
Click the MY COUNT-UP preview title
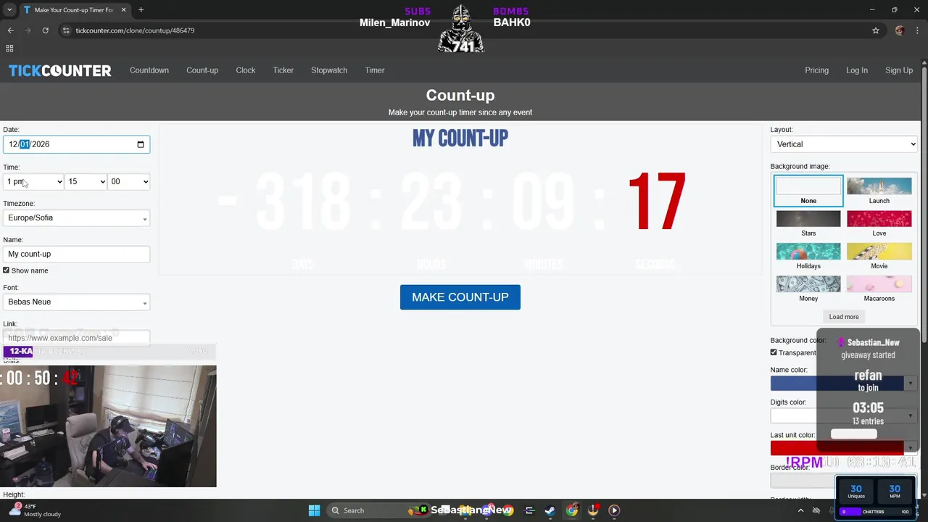tap(460, 138)
